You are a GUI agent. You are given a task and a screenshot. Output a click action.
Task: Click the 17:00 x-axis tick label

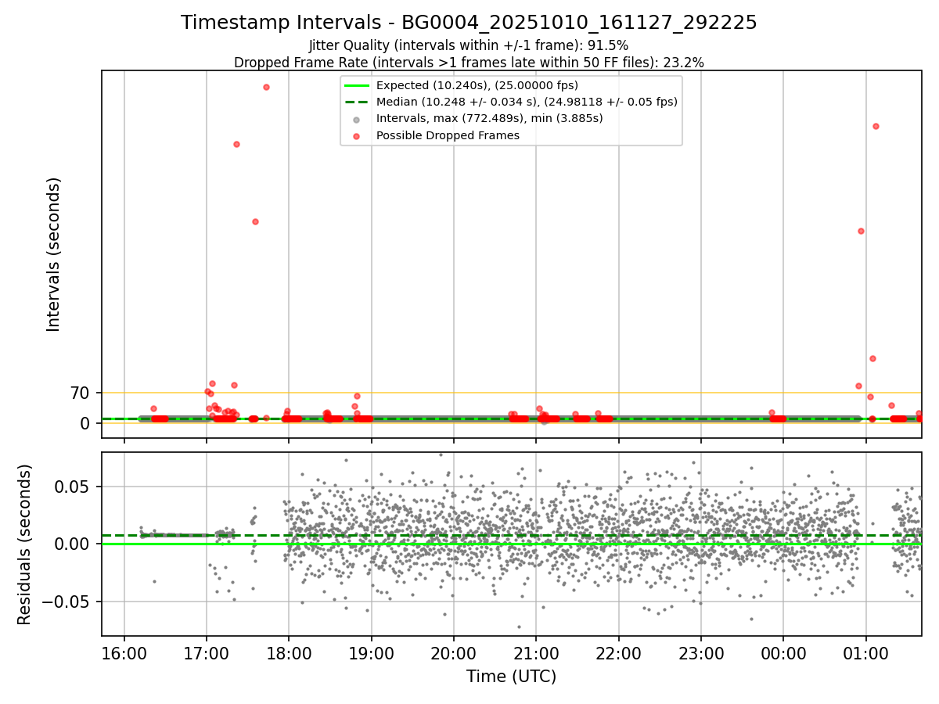click(x=206, y=653)
